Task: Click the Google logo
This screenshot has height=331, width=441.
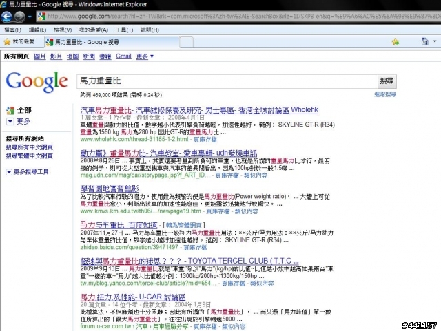Action: point(37,81)
